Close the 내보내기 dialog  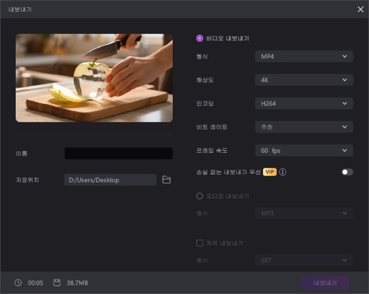[x=360, y=9]
